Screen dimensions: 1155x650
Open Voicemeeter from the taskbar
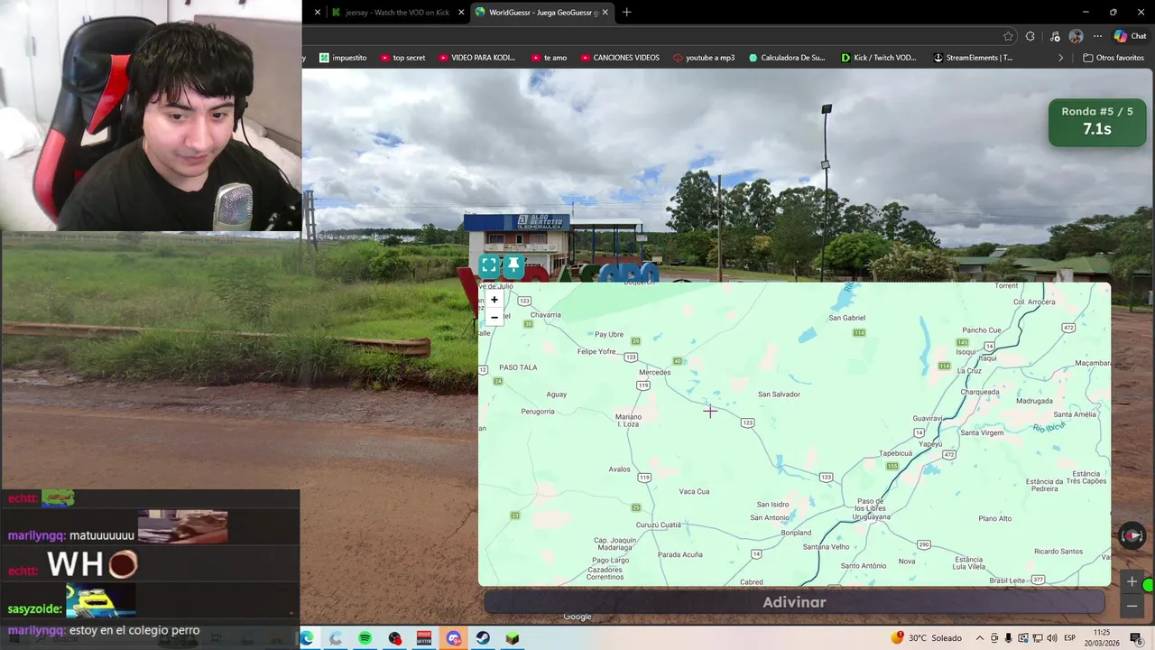click(x=424, y=638)
